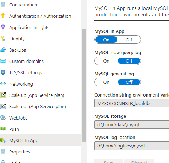Set MySQL slow query log Off
The width and height of the screenshot is (169, 163).
pyautogui.click(x=129, y=61)
